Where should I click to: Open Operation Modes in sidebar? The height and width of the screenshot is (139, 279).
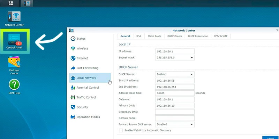pyautogui.click(x=90, y=117)
